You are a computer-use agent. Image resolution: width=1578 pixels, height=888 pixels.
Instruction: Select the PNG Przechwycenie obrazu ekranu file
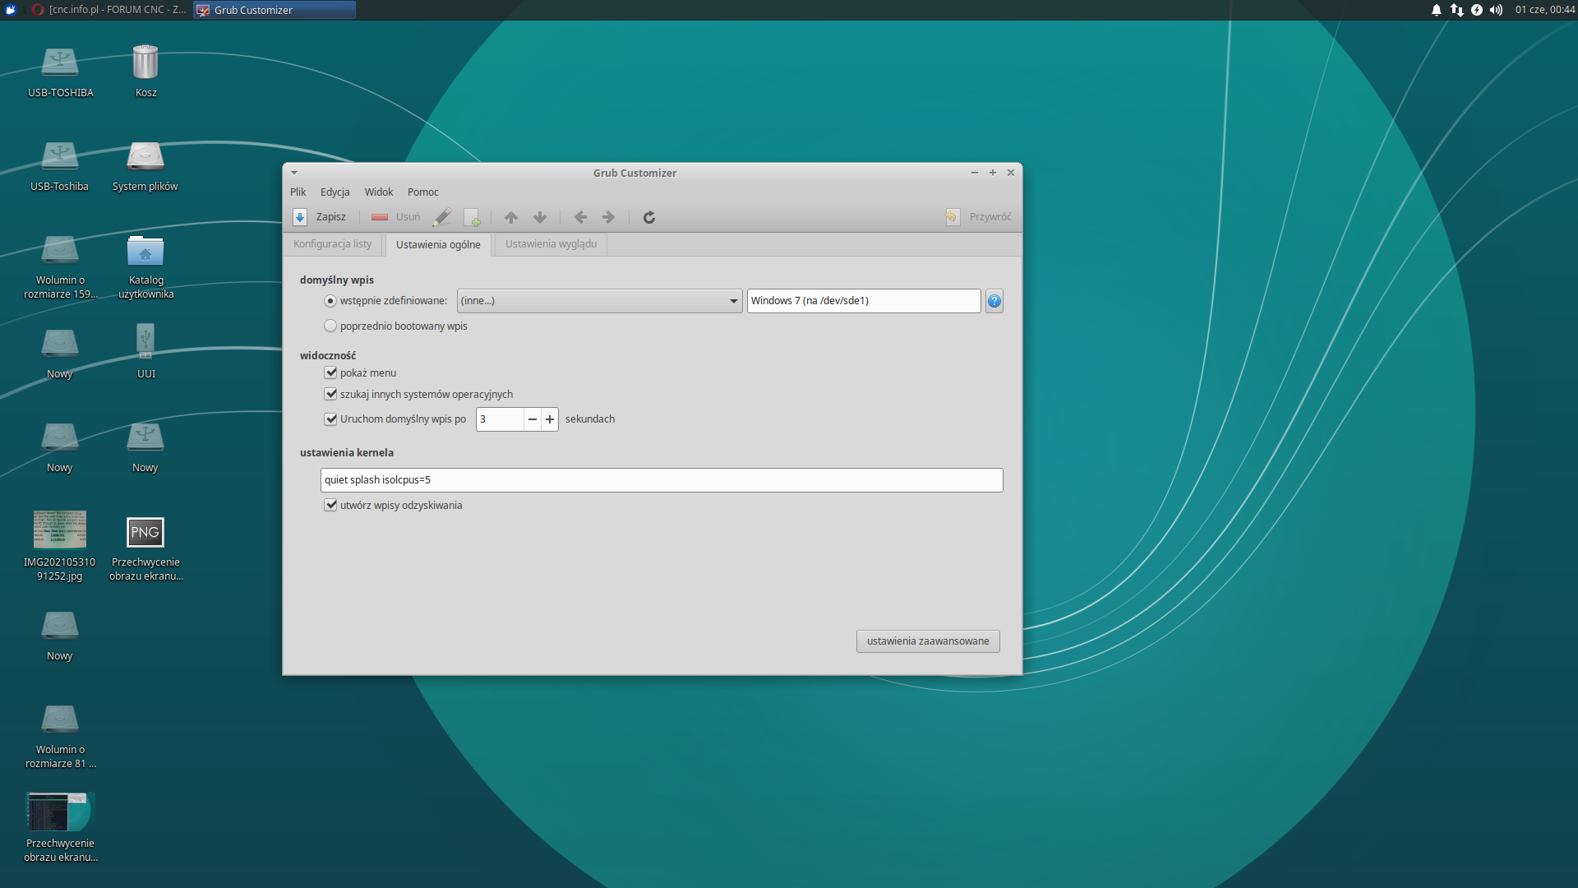coord(145,532)
